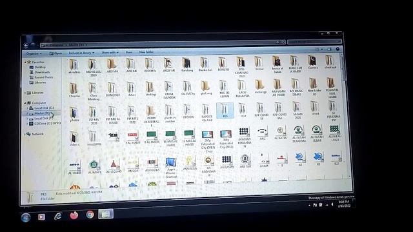Click the taskbar clock and date
The image size is (413, 232).
344,204
